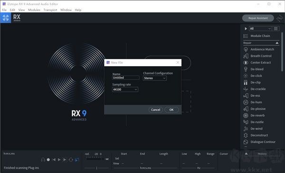Open the View menu

coord(21,10)
